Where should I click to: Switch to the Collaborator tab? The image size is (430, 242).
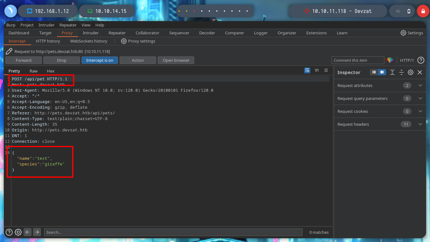tap(148, 33)
